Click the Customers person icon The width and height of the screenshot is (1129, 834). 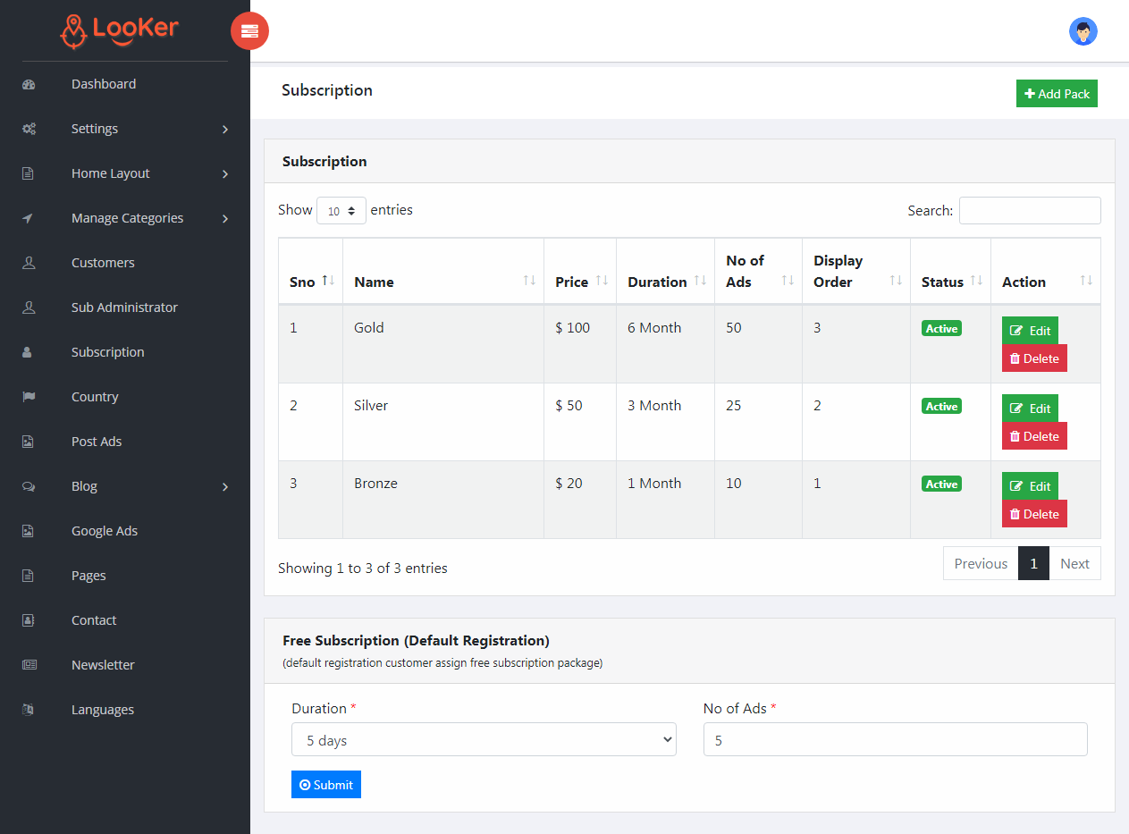(28, 263)
